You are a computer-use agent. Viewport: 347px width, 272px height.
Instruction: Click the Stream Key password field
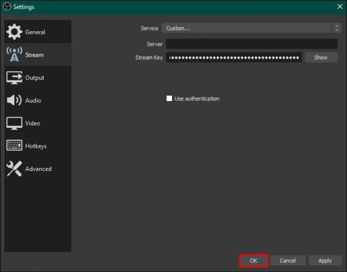[x=234, y=57]
